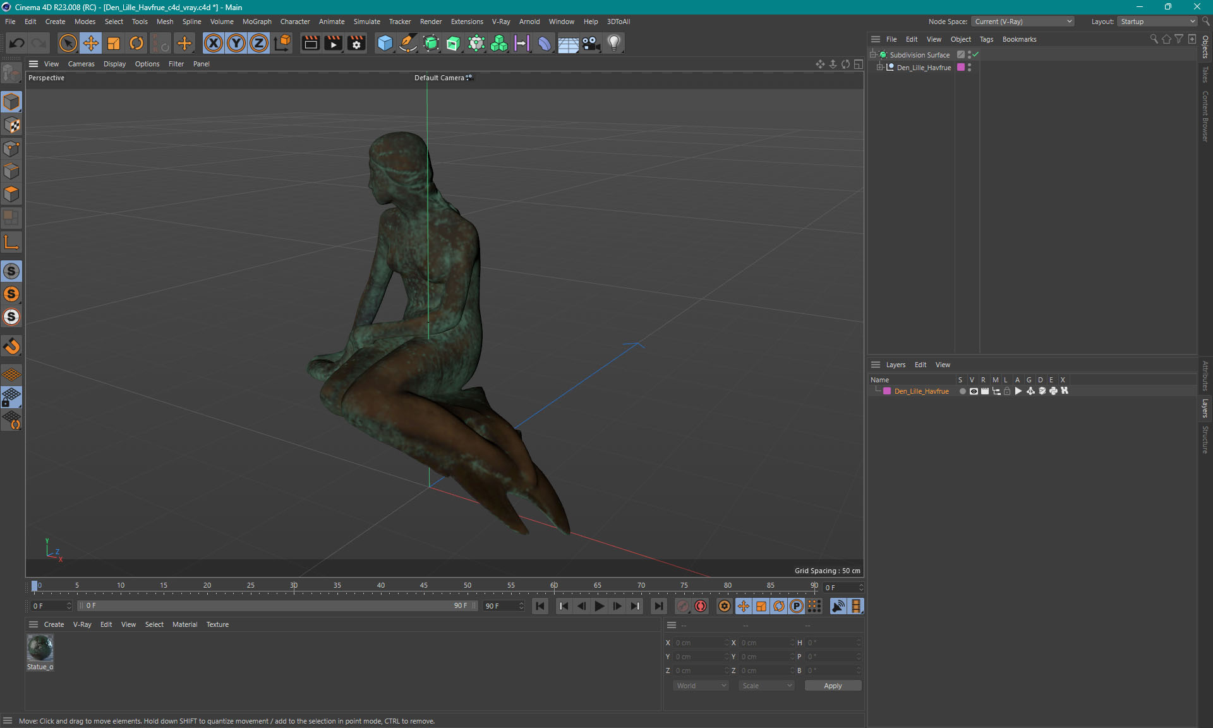
Task: Toggle Den_Lille_Havfrue layer solo dot
Action: tap(962, 391)
